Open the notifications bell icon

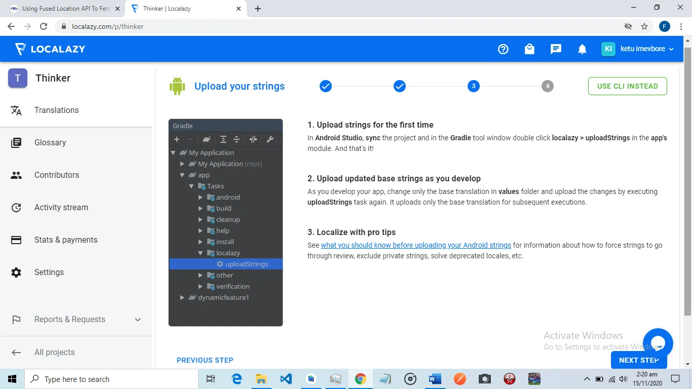pyautogui.click(x=582, y=49)
